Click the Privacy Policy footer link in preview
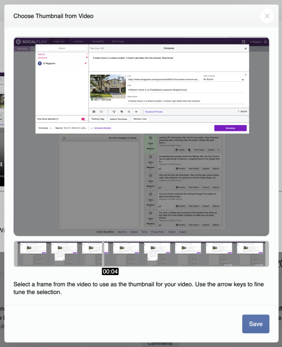 157,232
